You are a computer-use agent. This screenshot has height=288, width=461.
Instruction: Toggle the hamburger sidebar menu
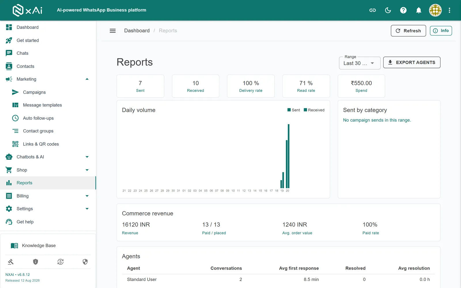[113, 31]
